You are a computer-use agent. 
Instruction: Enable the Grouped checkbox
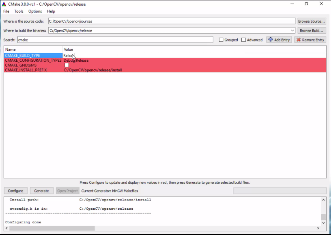tap(221, 40)
